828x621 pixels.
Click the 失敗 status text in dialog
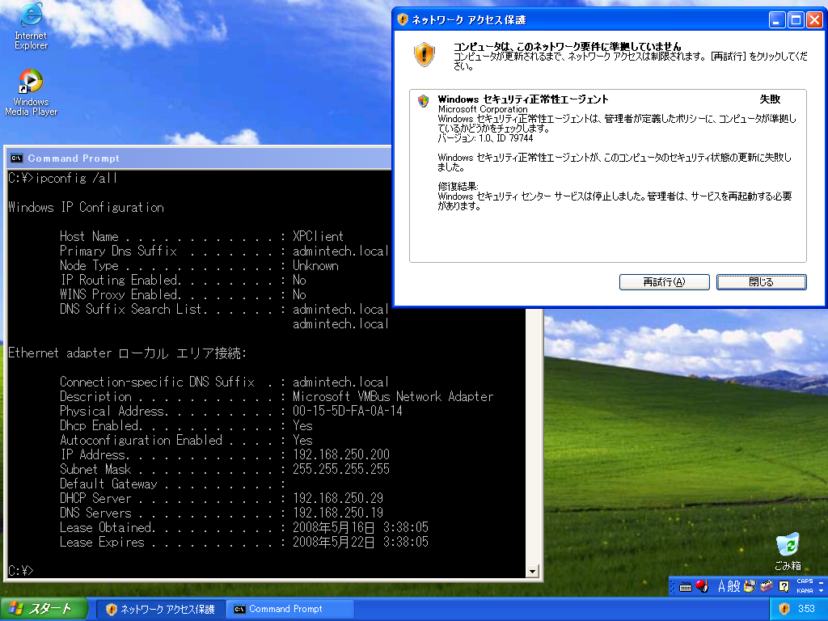coord(770,99)
